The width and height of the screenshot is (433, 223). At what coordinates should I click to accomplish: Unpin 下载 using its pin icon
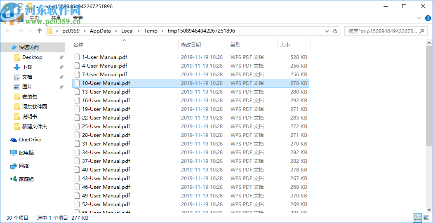pos(61,67)
